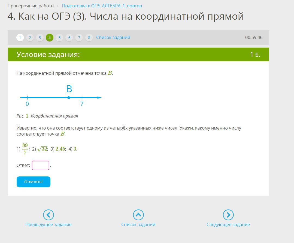Click the 'Предыдущее задание' text link
The width and height of the screenshot is (294, 243).
(48, 224)
